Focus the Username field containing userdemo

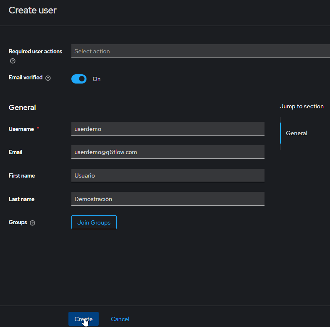pyautogui.click(x=168, y=129)
